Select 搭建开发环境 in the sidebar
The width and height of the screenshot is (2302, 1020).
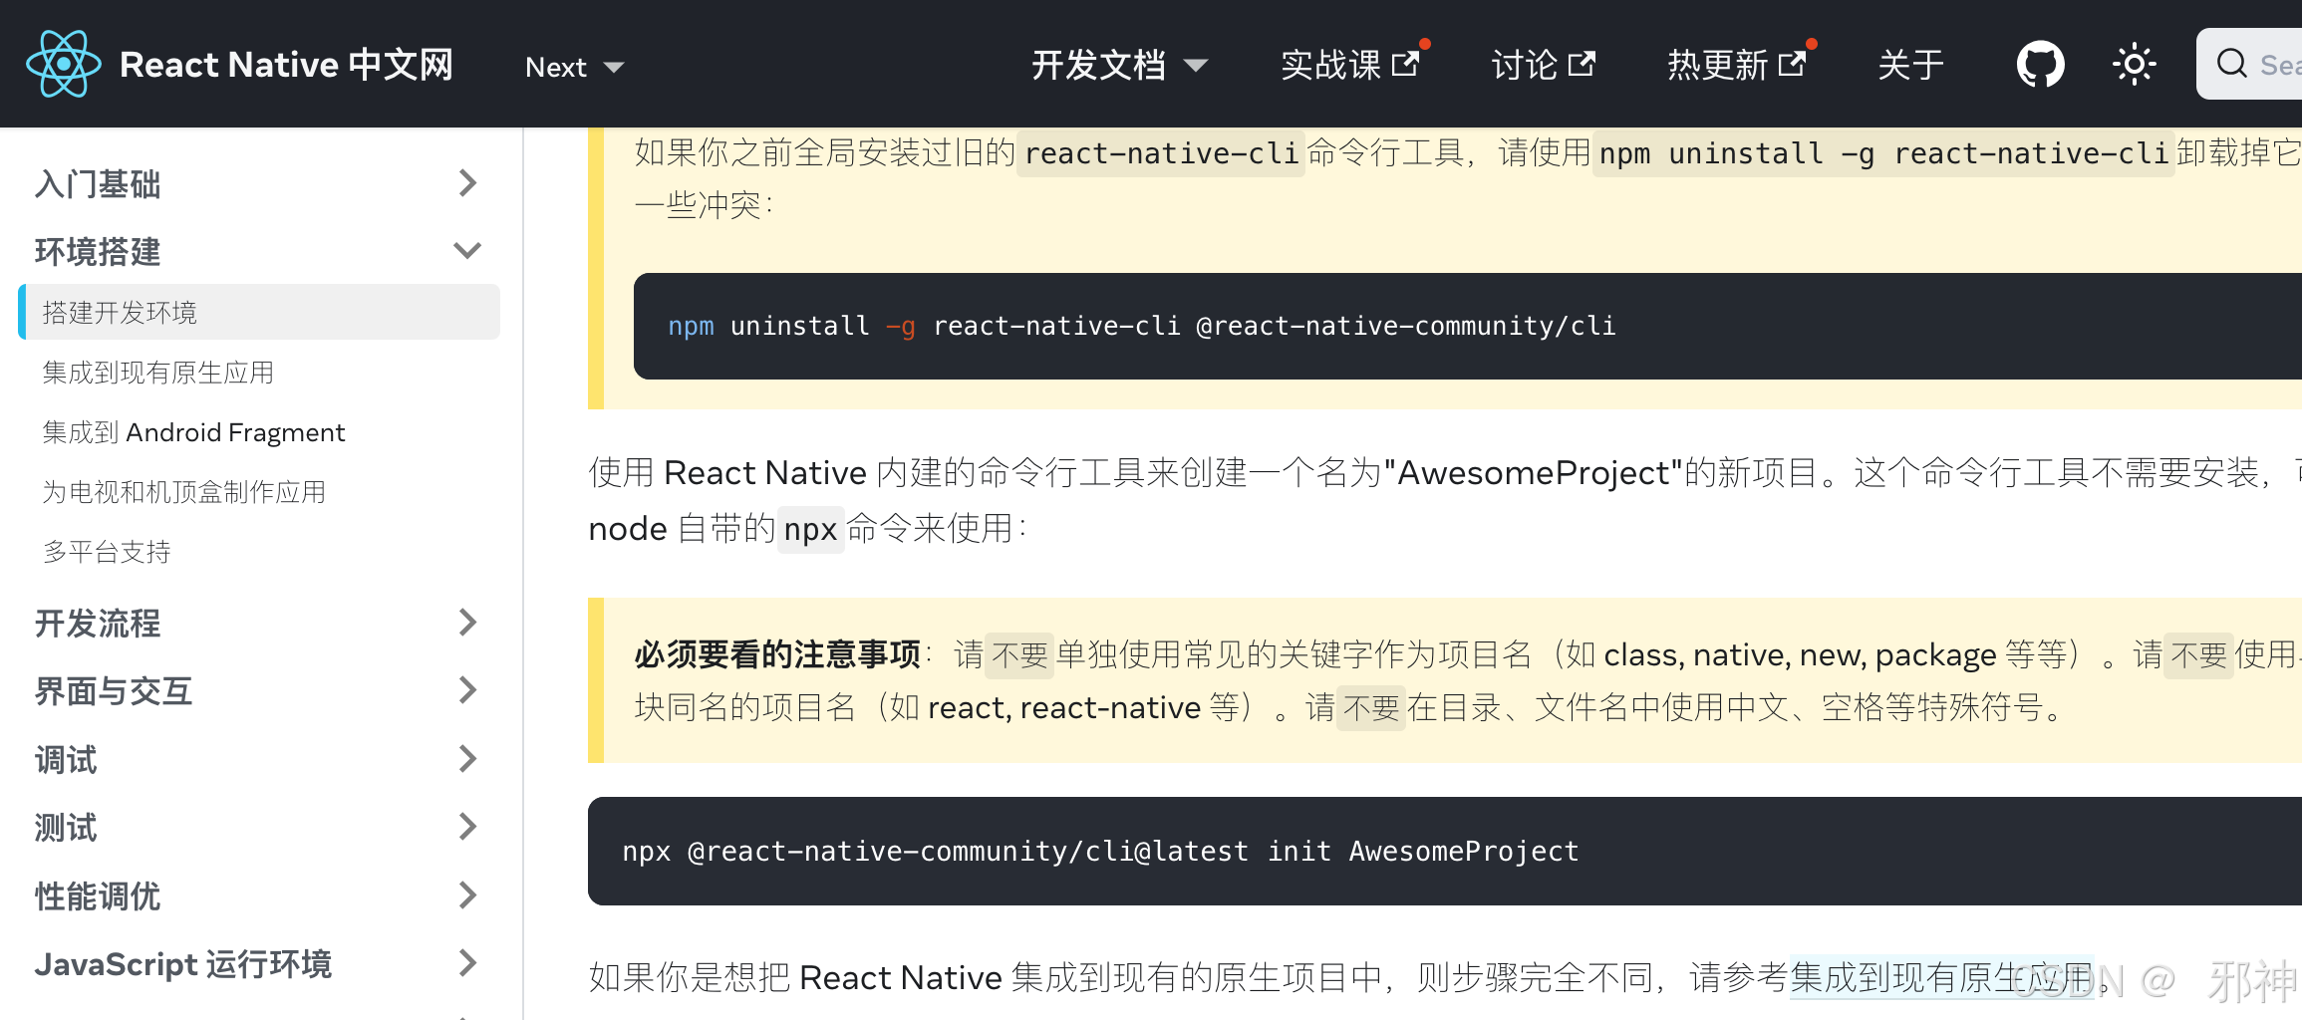[259, 312]
